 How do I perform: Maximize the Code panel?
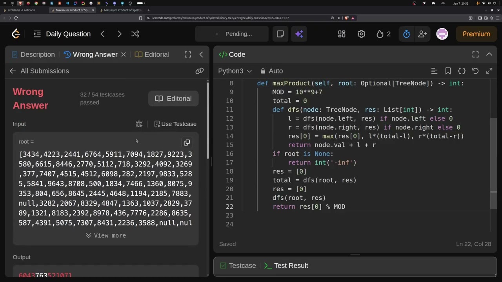[475, 54]
